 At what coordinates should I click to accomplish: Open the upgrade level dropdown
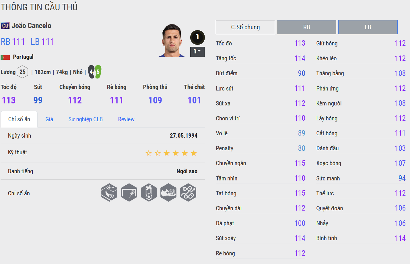197,52
